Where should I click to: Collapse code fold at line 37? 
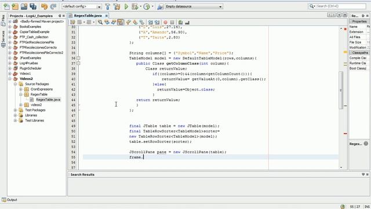pos(79,63)
